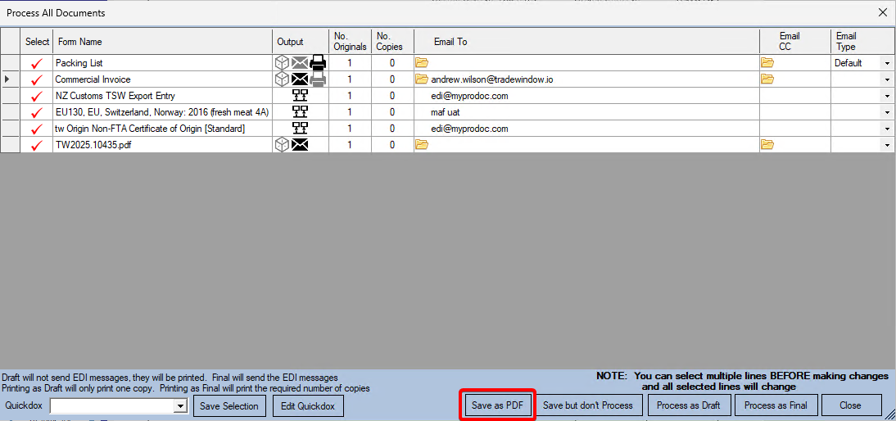The height and width of the screenshot is (421, 896).
Task: Click the printer icon in Packing List row
Action: tap(318, 63)
